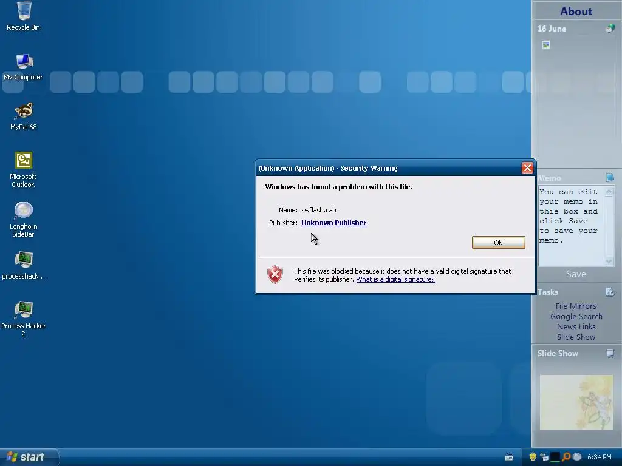The height and width of the screenshot is (466, 622).
Task: Click the Tasks panel header icon
Action: point(610,292)
